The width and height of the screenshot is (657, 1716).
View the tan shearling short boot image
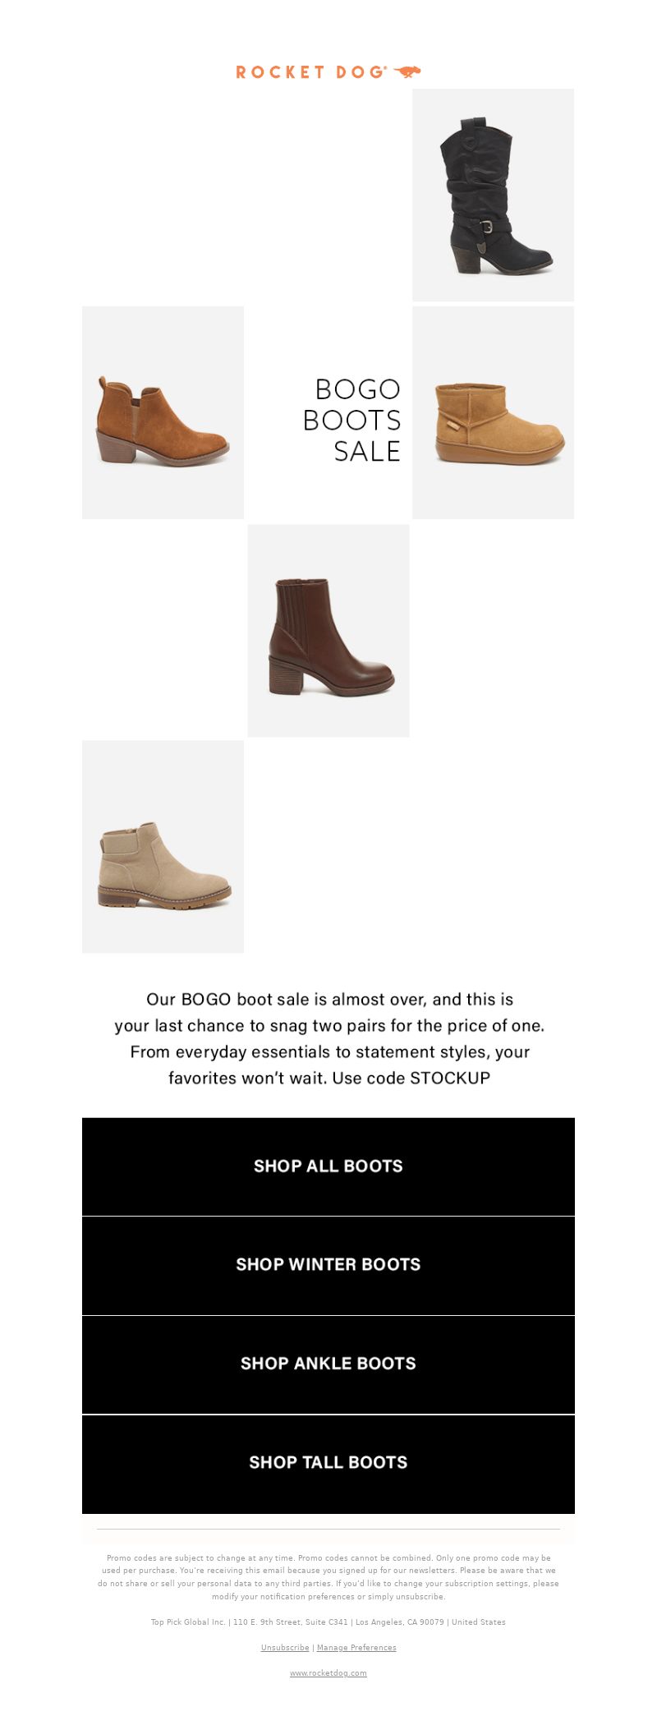point(493,412)
